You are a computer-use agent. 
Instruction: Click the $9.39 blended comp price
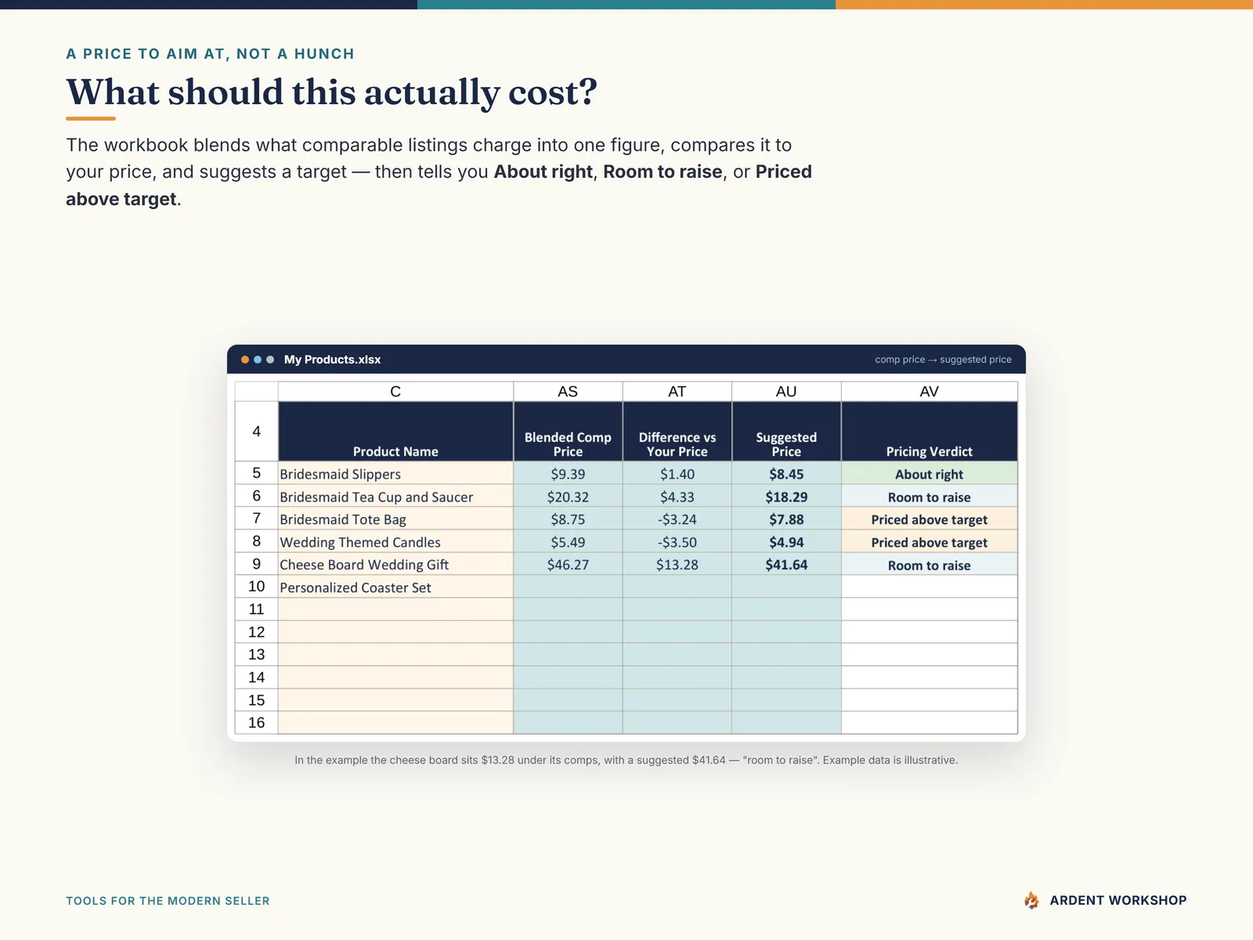coord(568,473)
